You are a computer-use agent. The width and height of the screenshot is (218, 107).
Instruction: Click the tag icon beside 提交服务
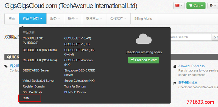click(6, 66)
